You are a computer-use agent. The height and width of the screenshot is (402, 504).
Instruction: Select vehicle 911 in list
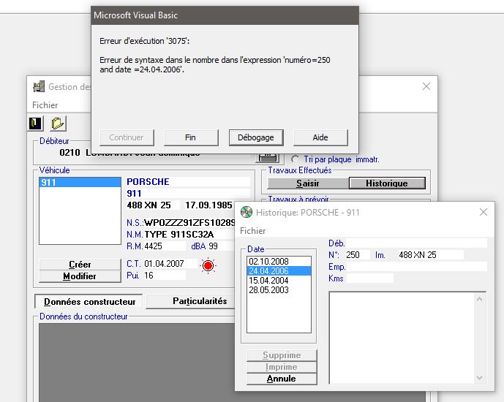point(80,183)
